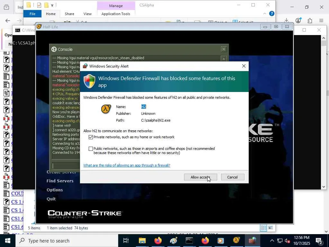Click the Half-Life lambda app icon in alert
The width and height of the screenshot is (329, 247).
click(x=106, y=109)
